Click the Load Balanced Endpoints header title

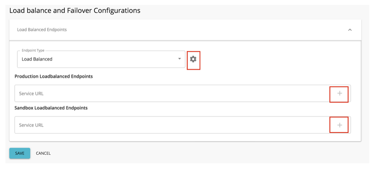tap(42, 30)
